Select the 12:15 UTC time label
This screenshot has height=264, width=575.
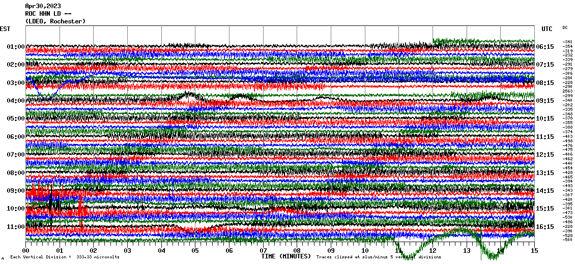pyautogui.click(x=545, y=155)
